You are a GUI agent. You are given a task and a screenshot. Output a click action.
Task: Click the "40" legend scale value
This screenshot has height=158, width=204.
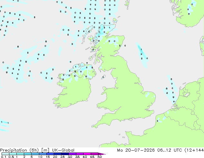(85, 157)
